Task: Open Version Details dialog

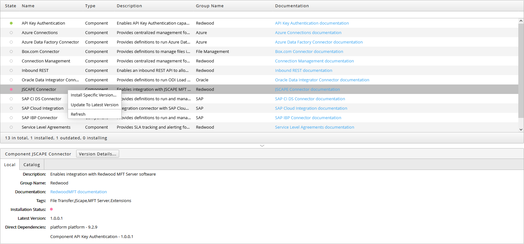Action: tap(98, 154)
